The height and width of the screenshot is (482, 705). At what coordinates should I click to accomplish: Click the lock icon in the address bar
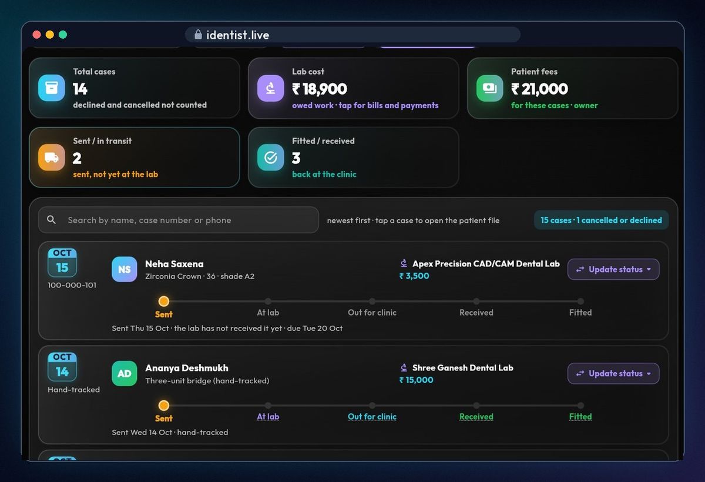[x=198, y=35]
